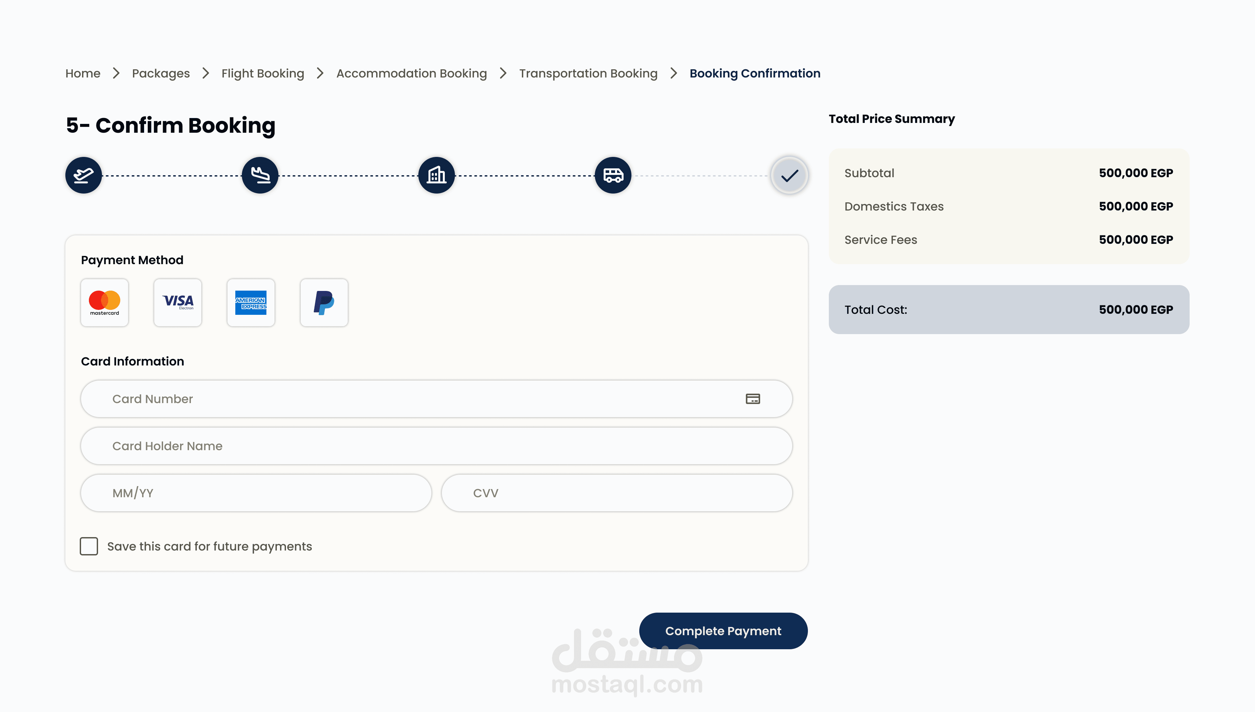The height and width of the screenshot is (712, 1255).
Task: Click the CVV input field
Action: tap(616, 493)
